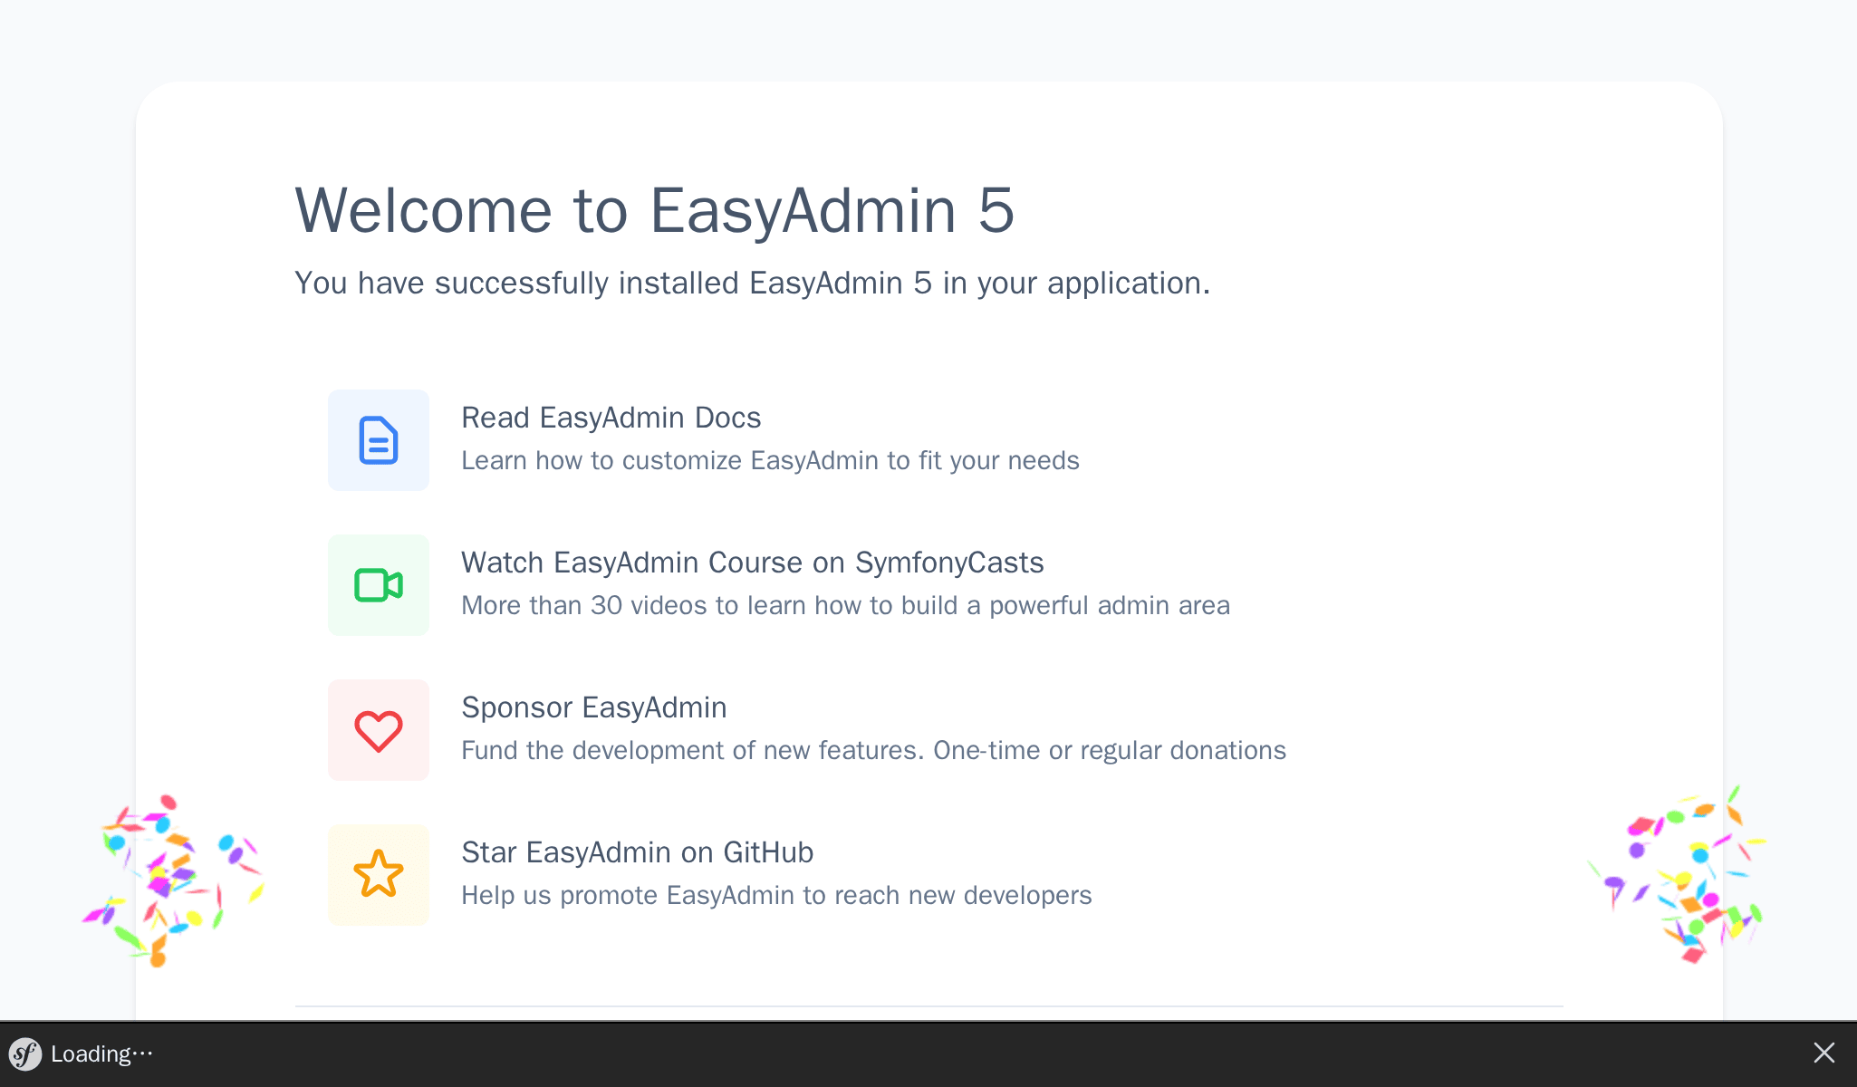Click 'More than 30 videos' description text
This screenshot has height=1087, width=1857.
[846, 605]
